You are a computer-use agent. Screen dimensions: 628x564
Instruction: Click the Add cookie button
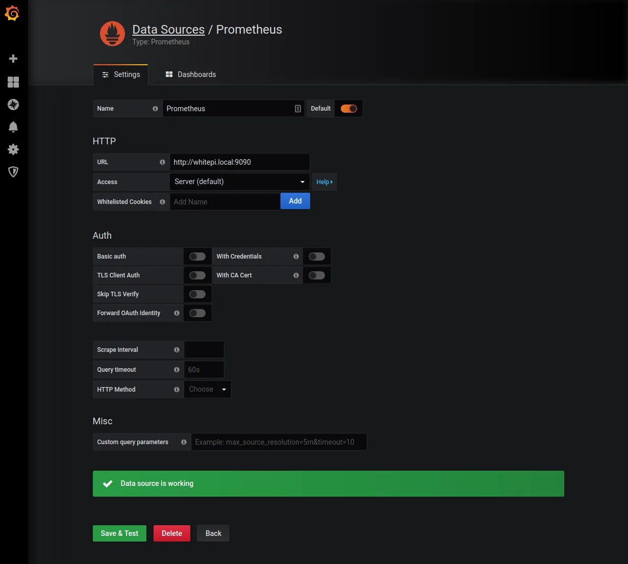pos(295,201)
